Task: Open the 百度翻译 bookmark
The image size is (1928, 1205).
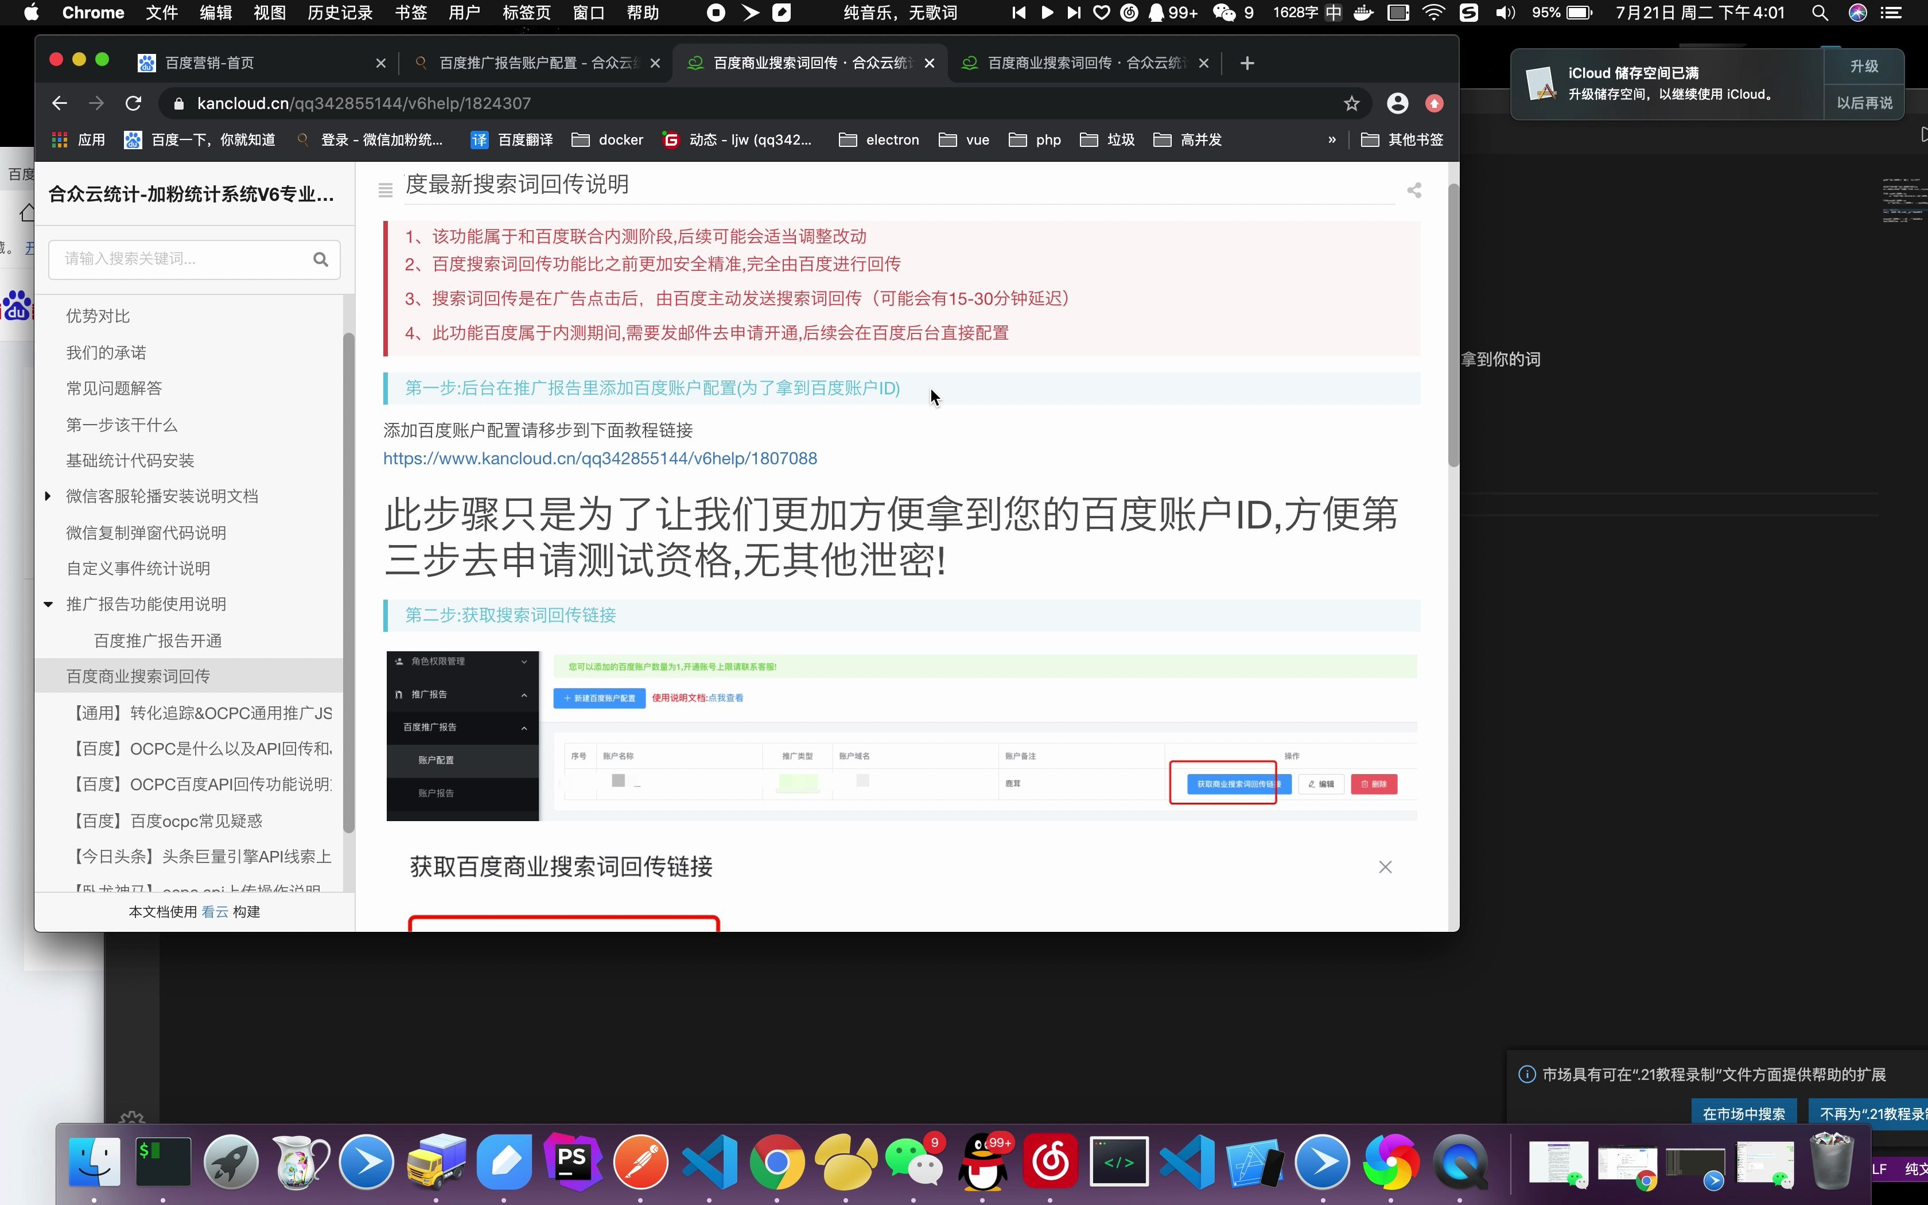Action: [512, 139]
